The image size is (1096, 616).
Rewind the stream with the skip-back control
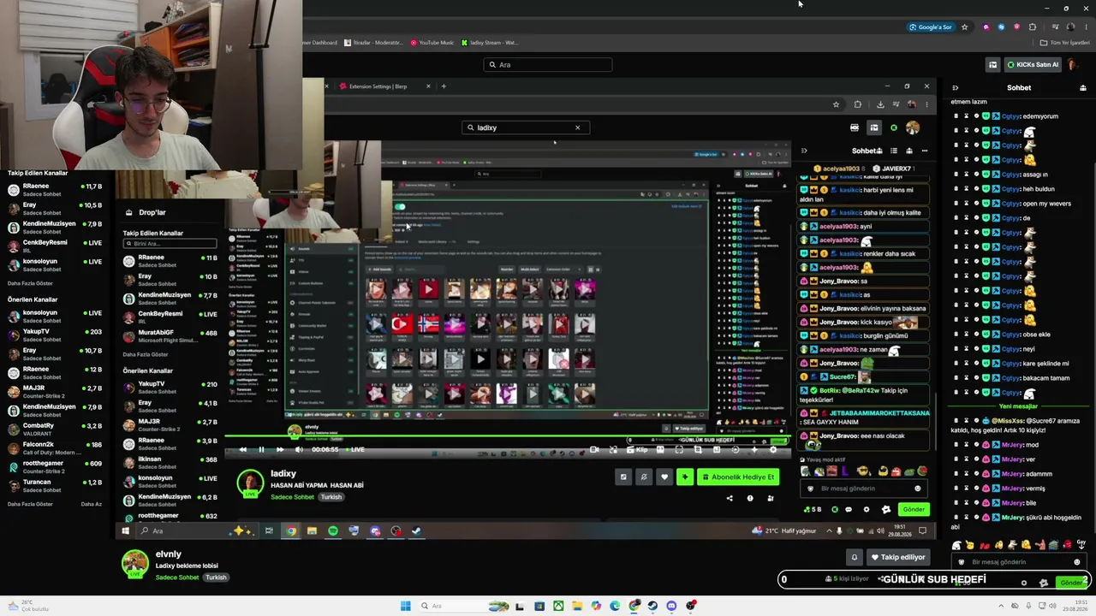coord(243,449)
